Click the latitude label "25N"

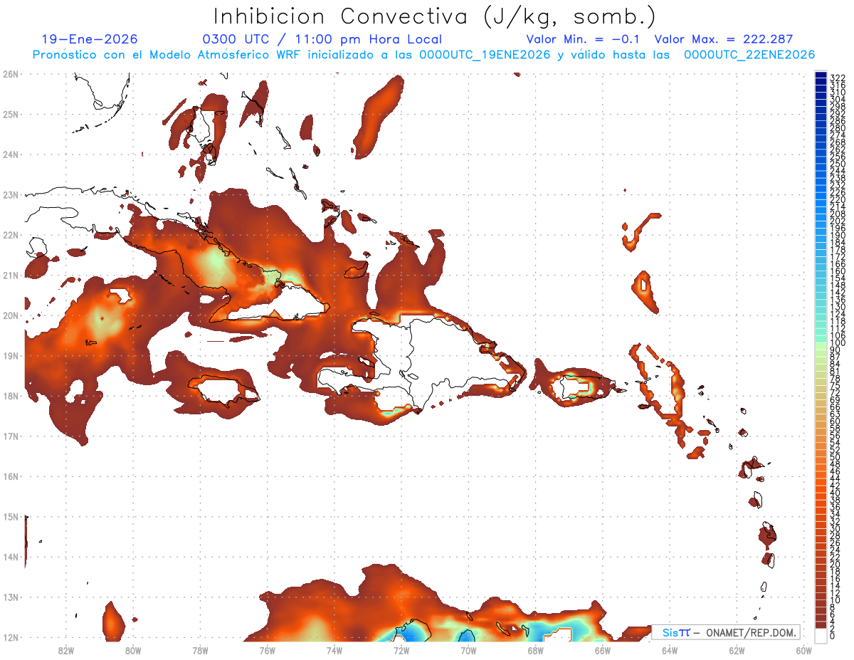[x=10, y=114]
